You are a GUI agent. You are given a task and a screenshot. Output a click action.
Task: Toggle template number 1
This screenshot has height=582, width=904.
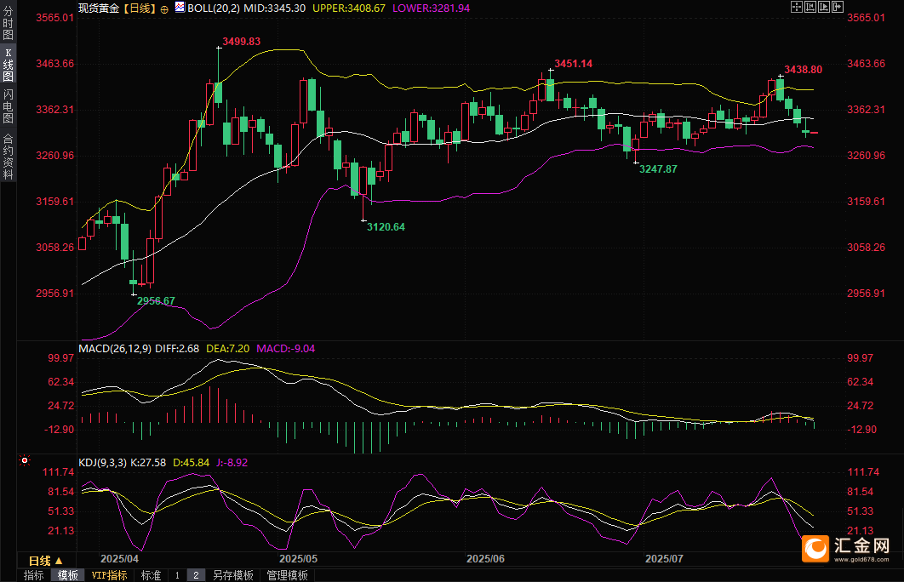click(x=177, y=575)
